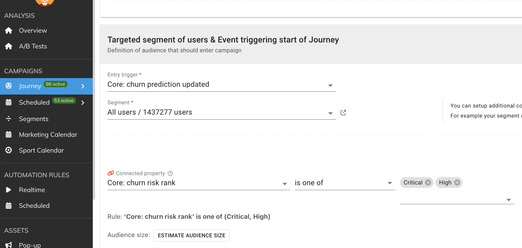Click the Marketing Calendar icon
522x248 pixels.
click(8, 135)
